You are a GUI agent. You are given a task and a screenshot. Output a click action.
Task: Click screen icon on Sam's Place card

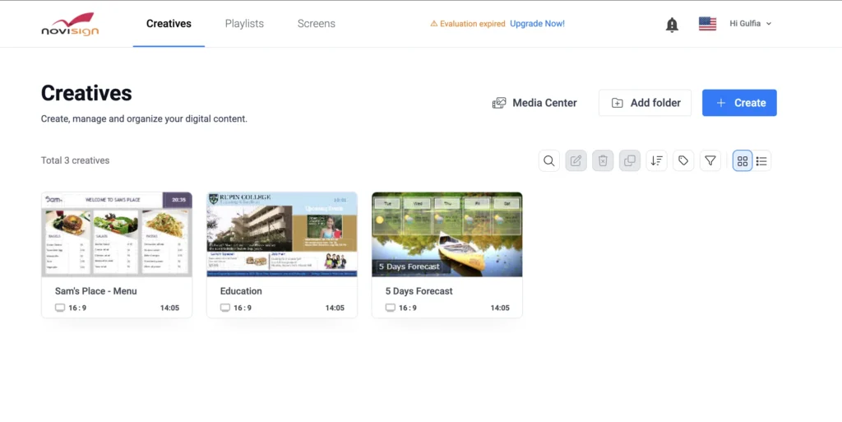click(59, 308)
